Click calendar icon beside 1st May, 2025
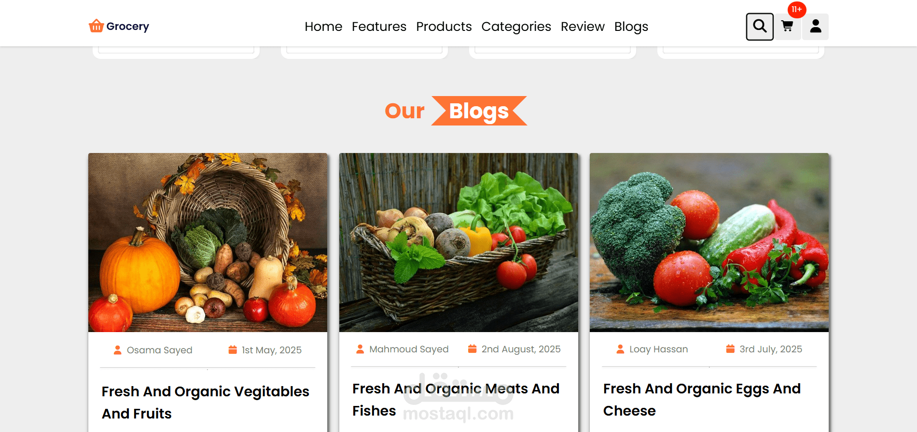The width and height of the screenshot is (917, 432). pos(233,349)
